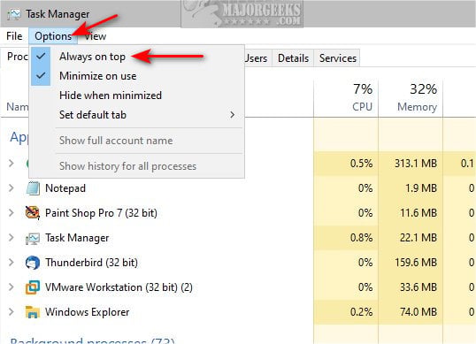Viewport: 476px width, 344px height.
Task: Switch to the Details tab
Action: point(293,58)
